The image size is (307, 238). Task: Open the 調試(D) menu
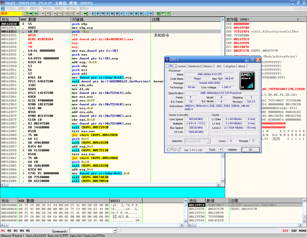[x=35, y=8]
